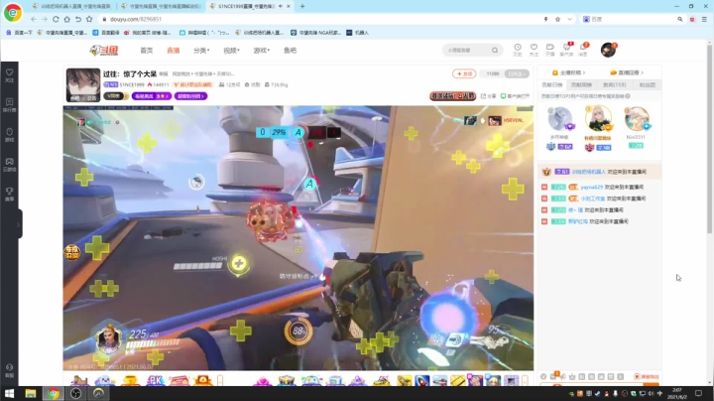Bookmark page with star icon in toolbar
This screenshot has height=401, width=714.
click(89, 19)
